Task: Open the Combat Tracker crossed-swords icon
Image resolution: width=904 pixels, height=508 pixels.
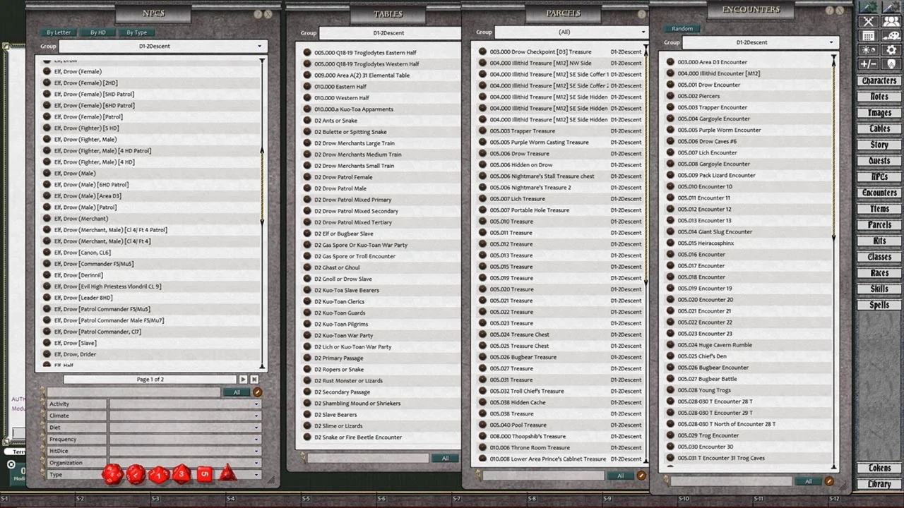Action: coord(868,21)
